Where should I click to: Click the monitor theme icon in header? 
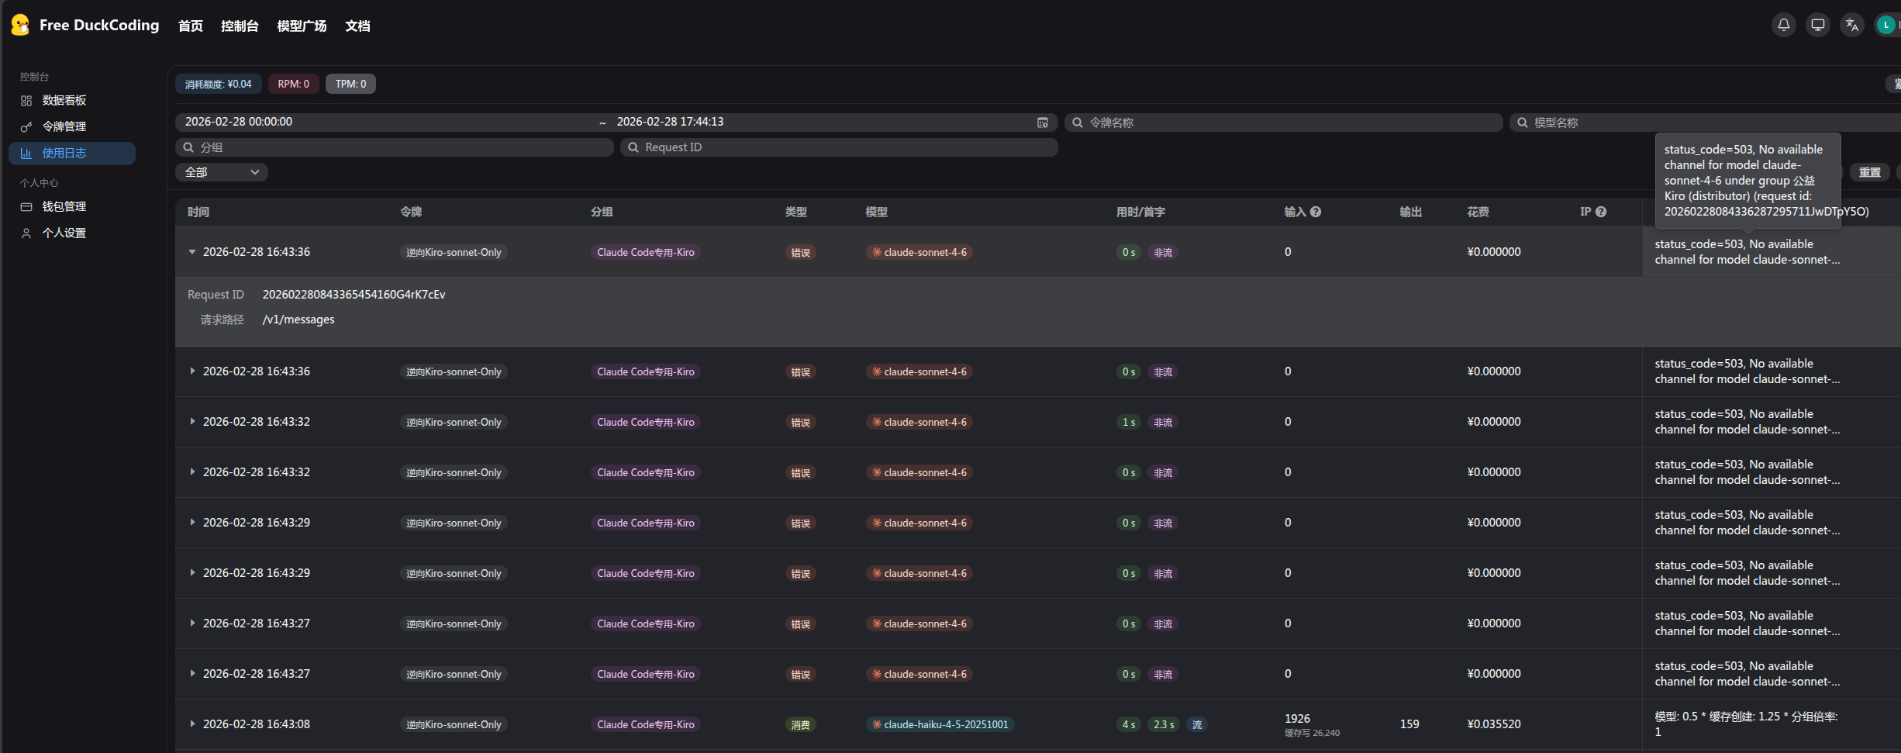[1818, 26]
